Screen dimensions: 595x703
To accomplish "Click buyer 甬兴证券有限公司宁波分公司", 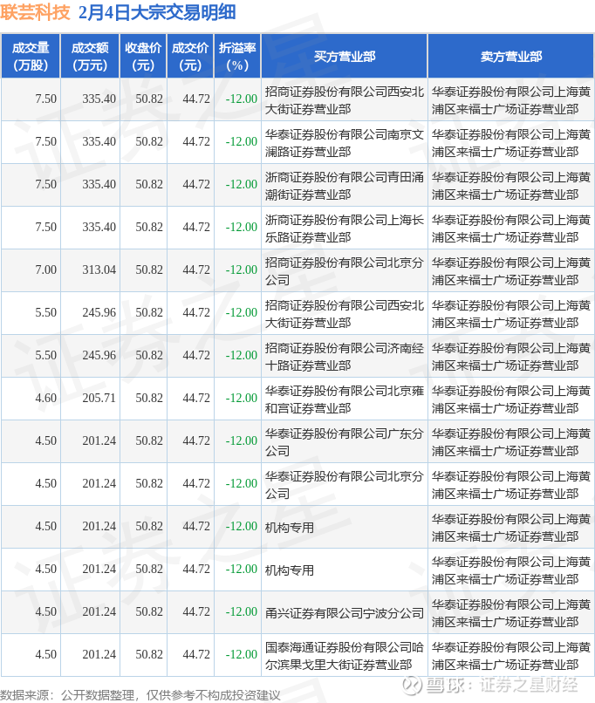I will 345,613.
